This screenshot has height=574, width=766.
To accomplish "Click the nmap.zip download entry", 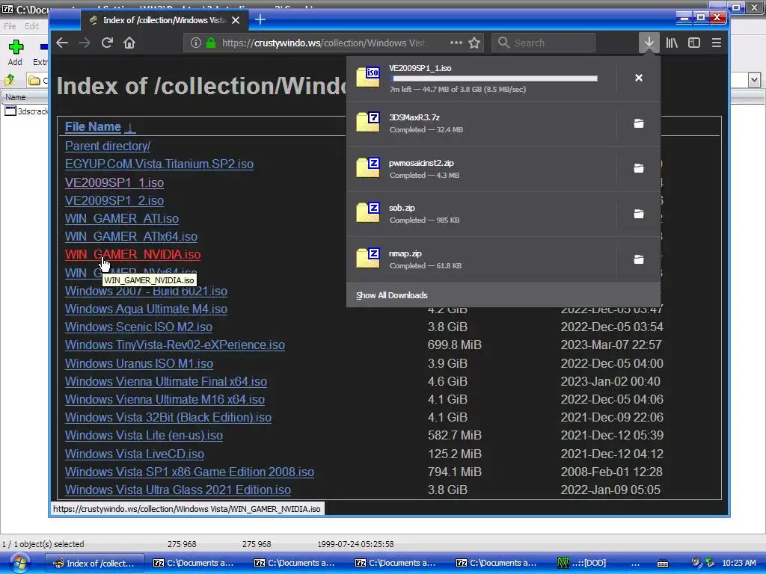I will pyautogui.click(x=481, y=259).
